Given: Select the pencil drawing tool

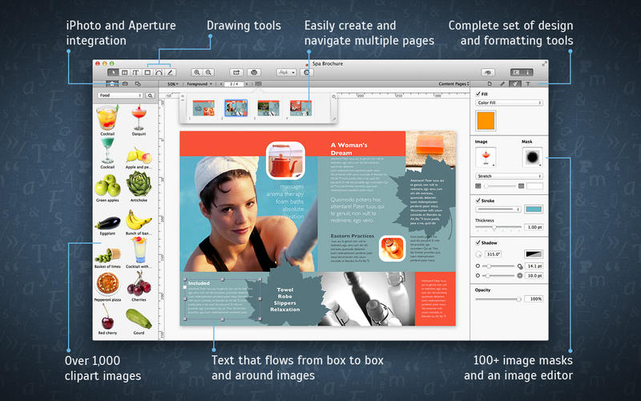Looking at the screenshot, I should click(x=171, y=72).
